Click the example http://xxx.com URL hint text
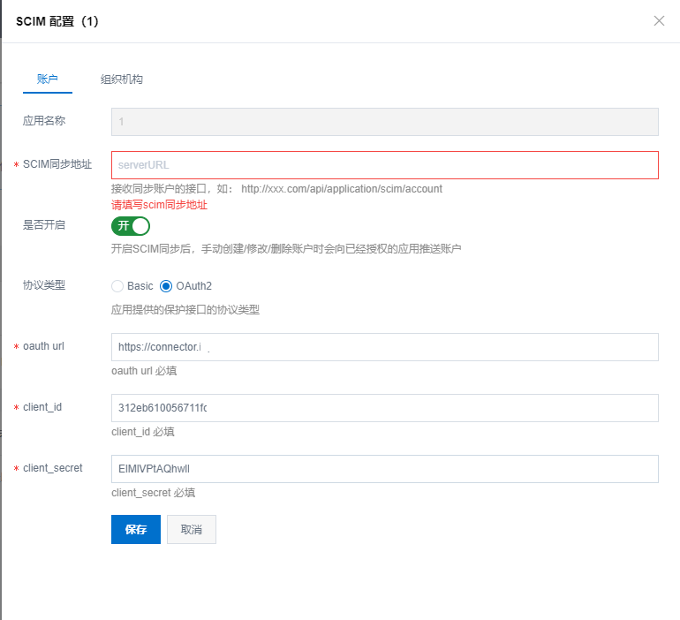Image resolution: width=680 pixels, height=620 pixels. pyautogui.click(x=341, y=189)
